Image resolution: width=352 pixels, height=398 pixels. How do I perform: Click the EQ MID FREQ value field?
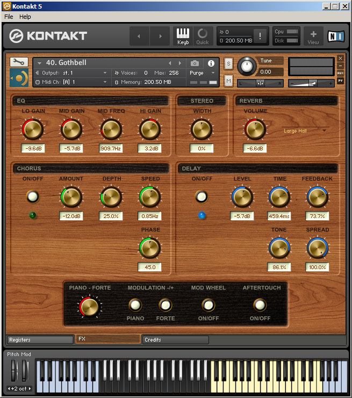(111, 148)
